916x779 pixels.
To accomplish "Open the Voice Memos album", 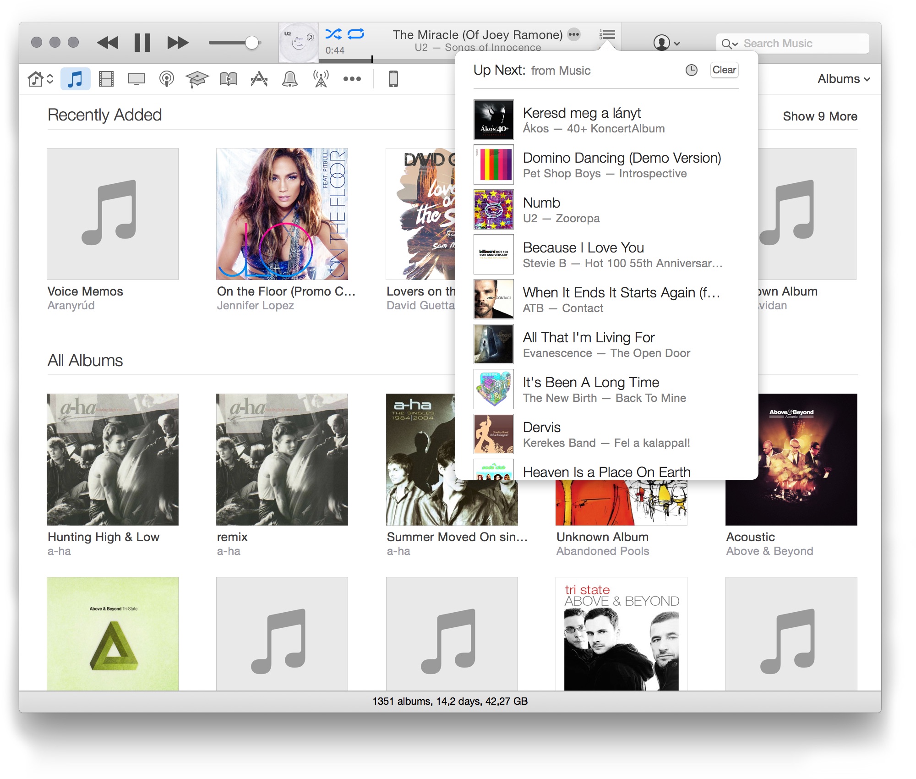I will click(x=113, y=214).
